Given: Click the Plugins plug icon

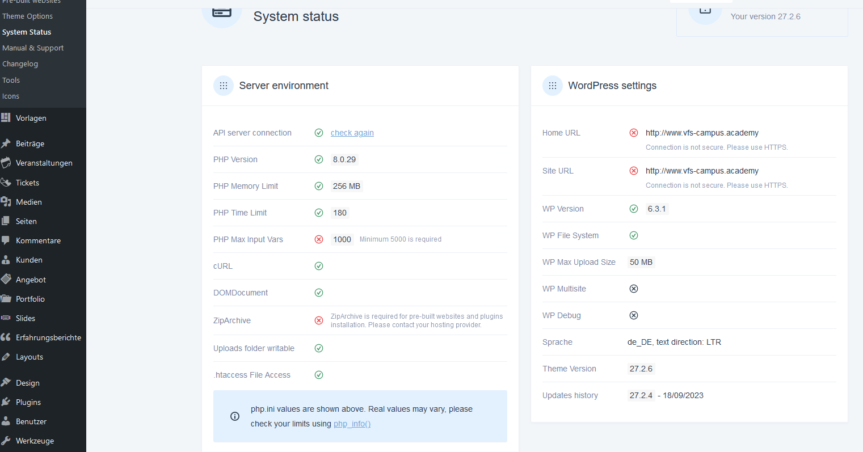Looking at the screenshot, I should (6, 402).
